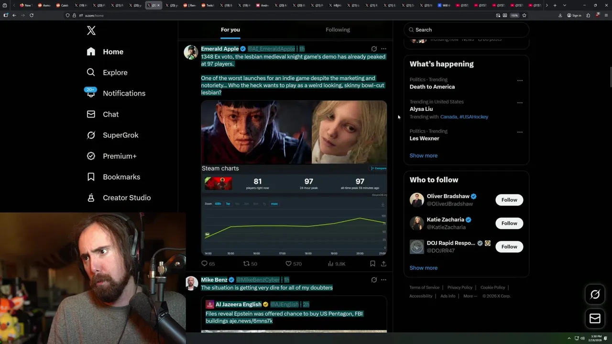Screen dimensions: 612x344
Task: Open Terms of Service link
Action: pos(424,288)
